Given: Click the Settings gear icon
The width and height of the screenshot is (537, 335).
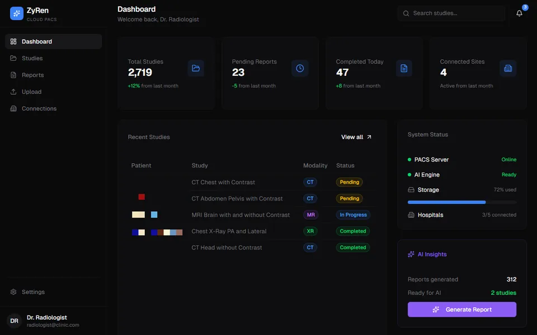Looking at the screenshot, I should tap(13, 292).
